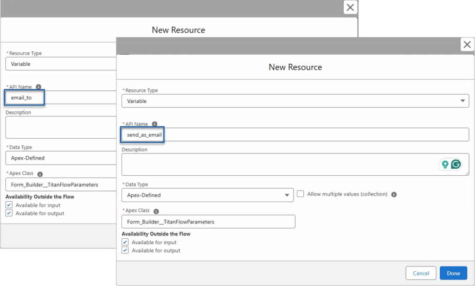Select the email_to API Name field
Viewport: 475px width, 286px height.
(23, 97)
